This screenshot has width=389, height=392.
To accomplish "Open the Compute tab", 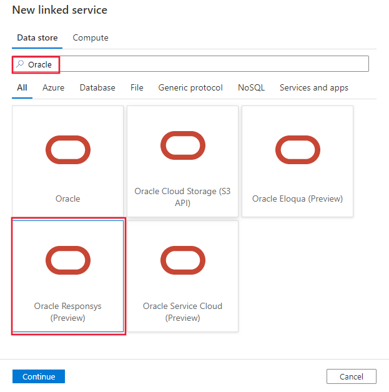I will [x=91, y=38].
